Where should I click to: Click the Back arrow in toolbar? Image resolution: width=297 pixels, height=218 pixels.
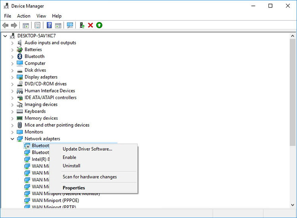click(6, 25)
